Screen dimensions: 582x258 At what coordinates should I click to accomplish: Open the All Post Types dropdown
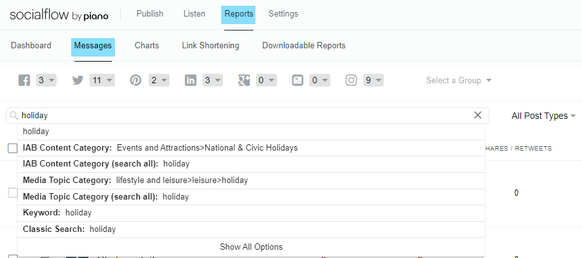543,116
